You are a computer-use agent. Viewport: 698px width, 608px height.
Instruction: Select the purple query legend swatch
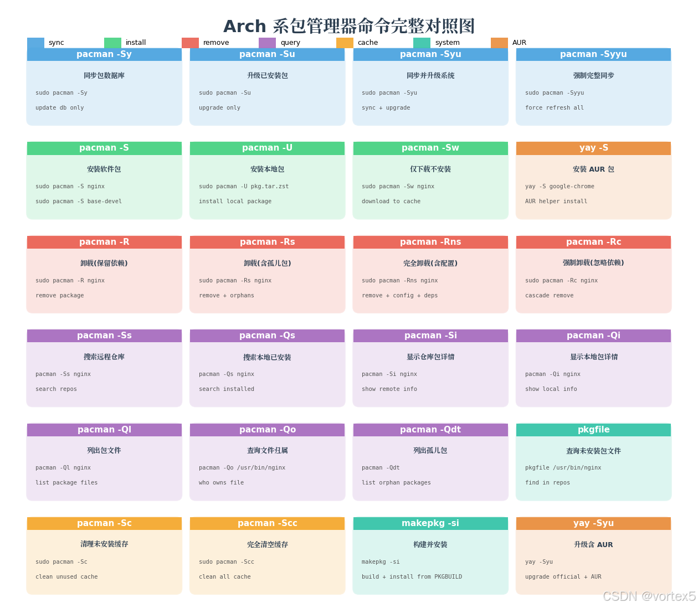point(267,43)
